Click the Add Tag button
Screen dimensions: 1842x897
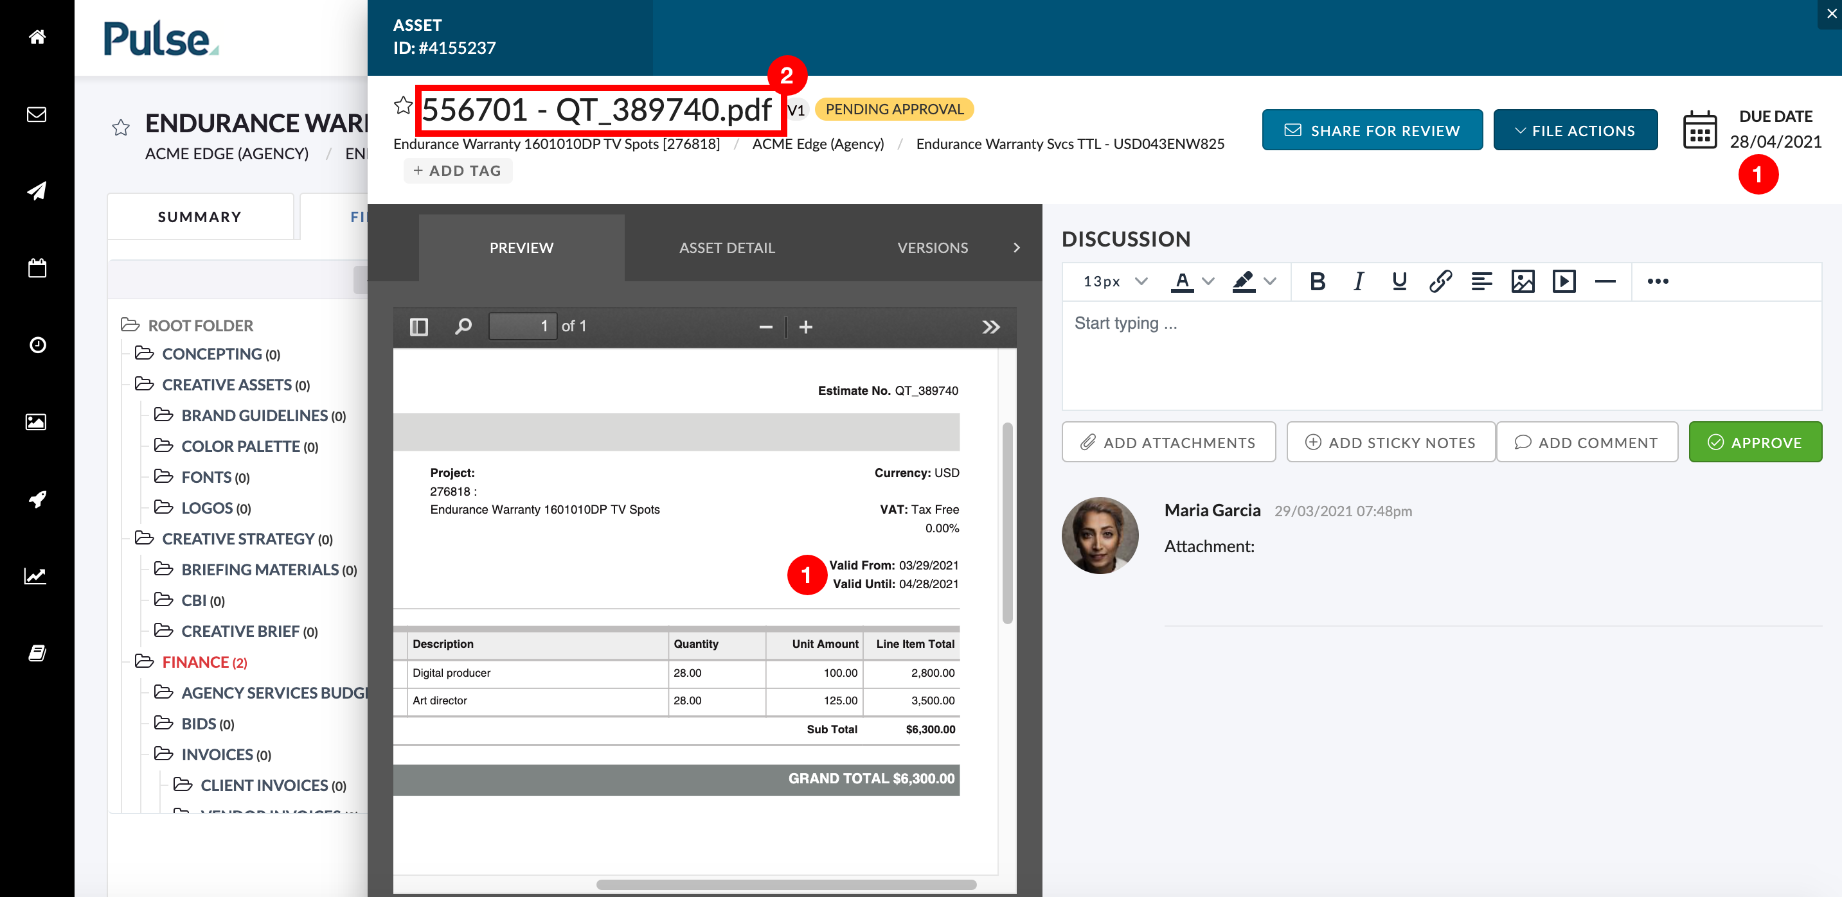458,171
